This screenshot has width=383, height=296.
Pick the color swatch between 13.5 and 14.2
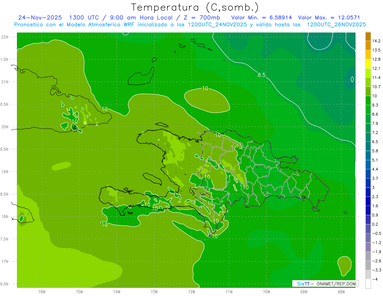368,46
